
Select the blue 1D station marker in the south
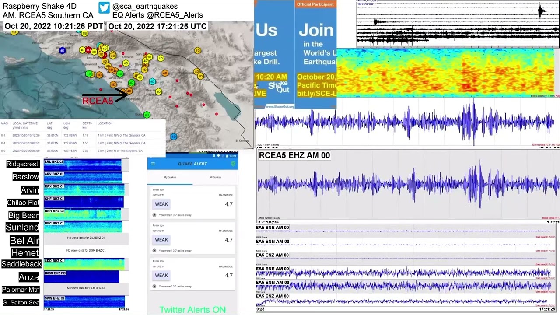pyautogui.click(x=174, y=136)
